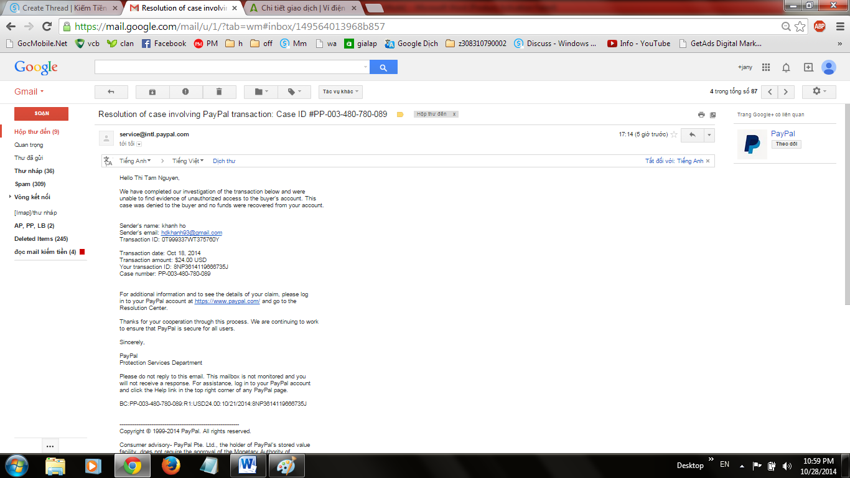The image size is (850, 478).
Task: Launch Firefox from the taskbar
Action: pyautogui.click(x=170, y=466)
